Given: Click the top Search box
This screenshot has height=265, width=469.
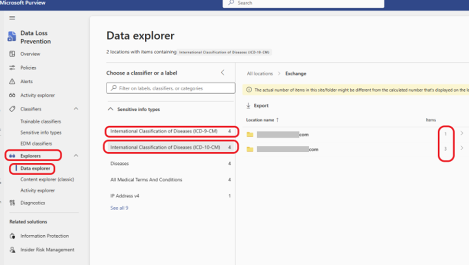Looking at the screenshot, I should (304, 3).
